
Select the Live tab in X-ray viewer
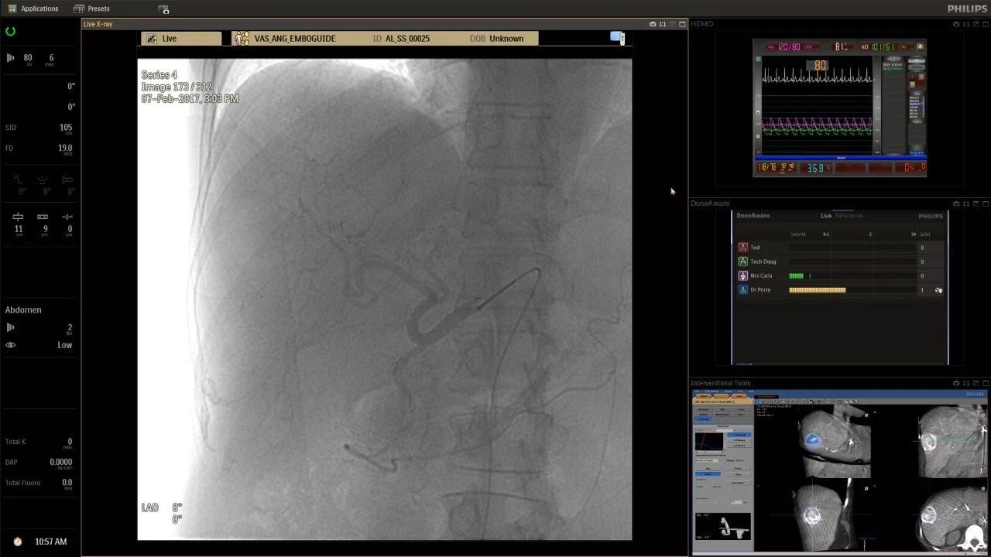click(180, 39)
